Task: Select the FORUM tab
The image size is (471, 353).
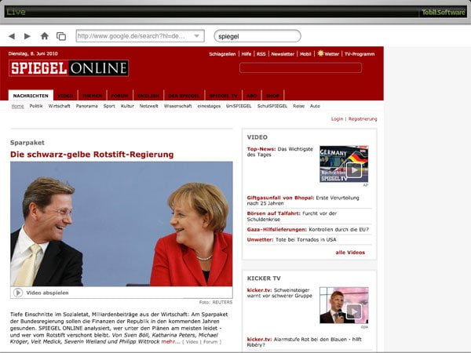Action: click(119, 96)
